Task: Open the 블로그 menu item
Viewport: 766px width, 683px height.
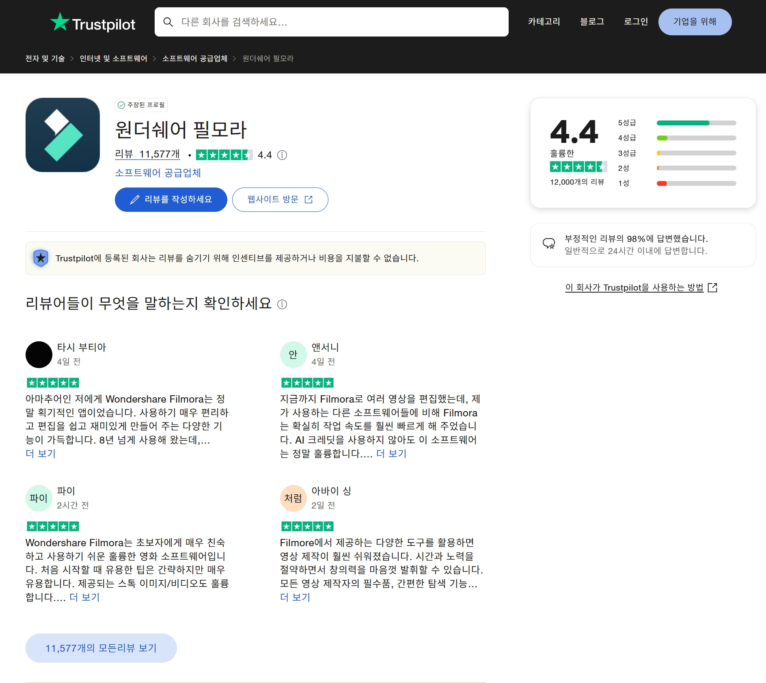Action: coord(592,22)
